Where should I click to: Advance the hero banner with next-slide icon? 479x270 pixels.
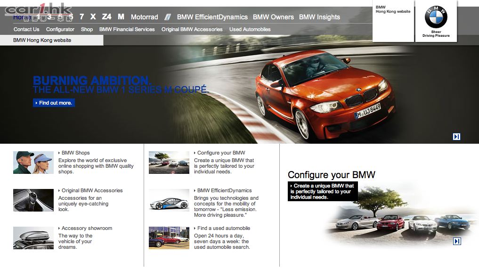(x=456, y=136)
